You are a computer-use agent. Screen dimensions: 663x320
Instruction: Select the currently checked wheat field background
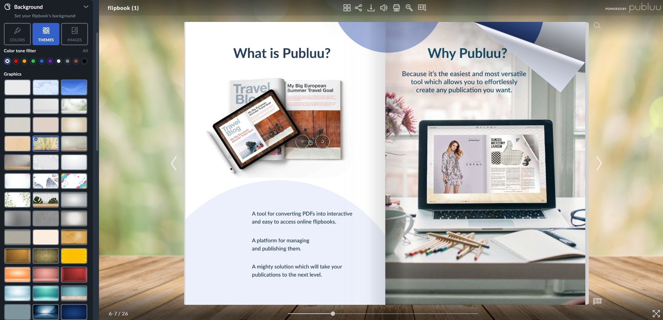(46, 143)
